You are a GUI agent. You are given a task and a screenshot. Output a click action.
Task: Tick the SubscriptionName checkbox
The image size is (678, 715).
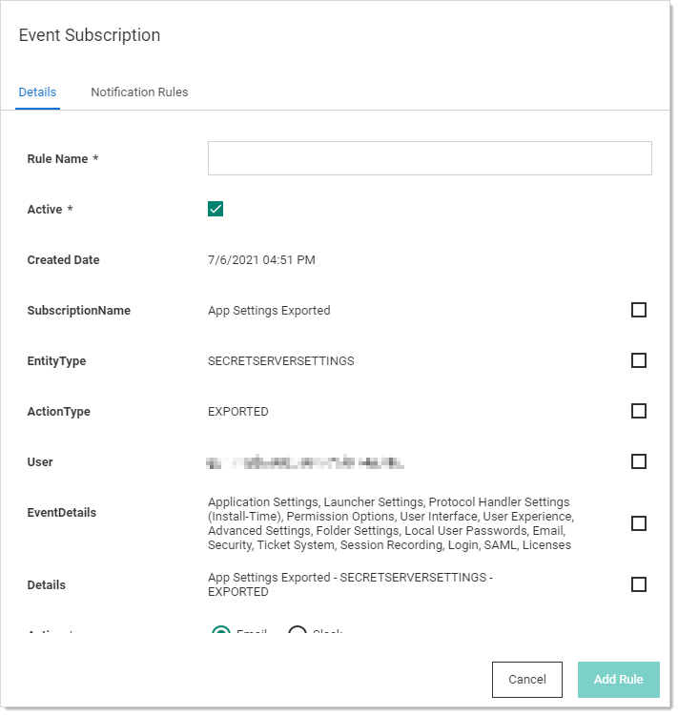click(639, 310)
